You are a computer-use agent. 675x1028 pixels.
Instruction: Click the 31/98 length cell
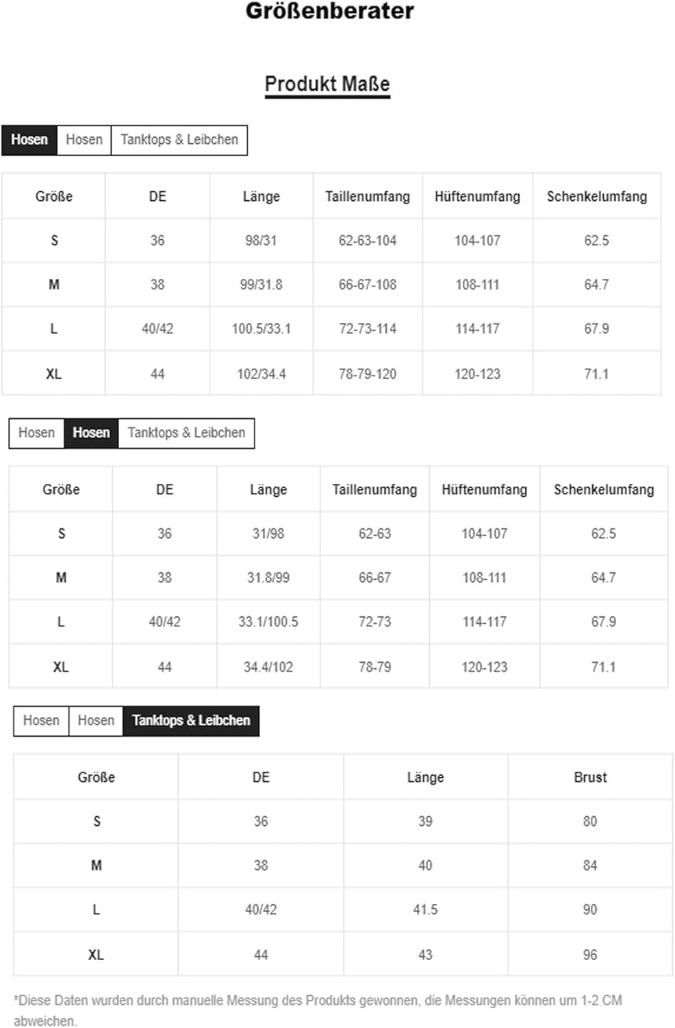268,534
